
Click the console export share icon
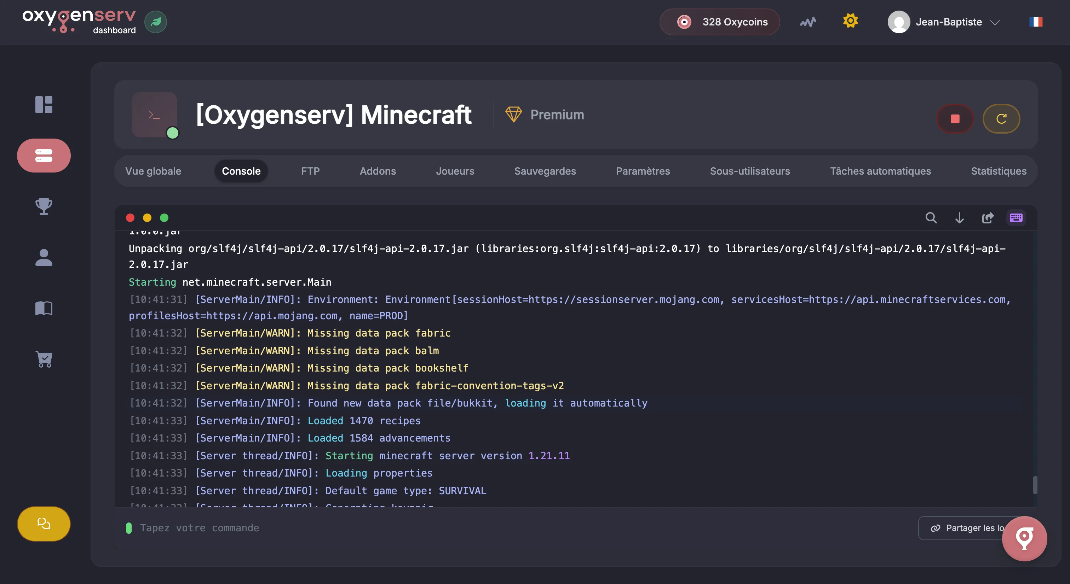click(x=988, y=217)
